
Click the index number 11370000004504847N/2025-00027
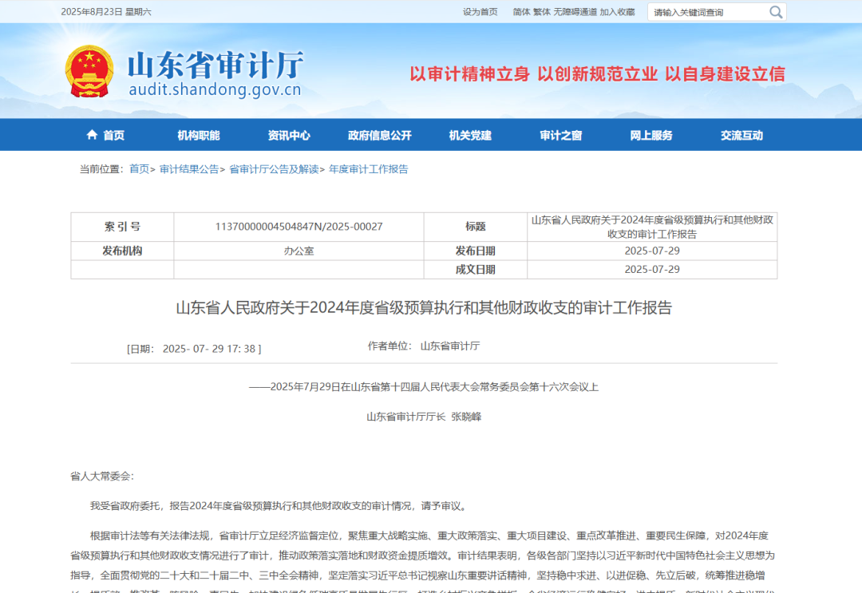[x=299, y=227]
